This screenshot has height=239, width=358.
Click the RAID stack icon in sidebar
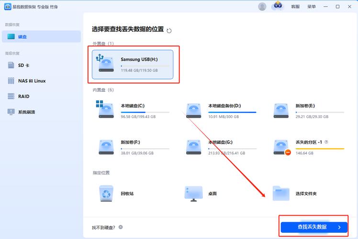[11, 96]
